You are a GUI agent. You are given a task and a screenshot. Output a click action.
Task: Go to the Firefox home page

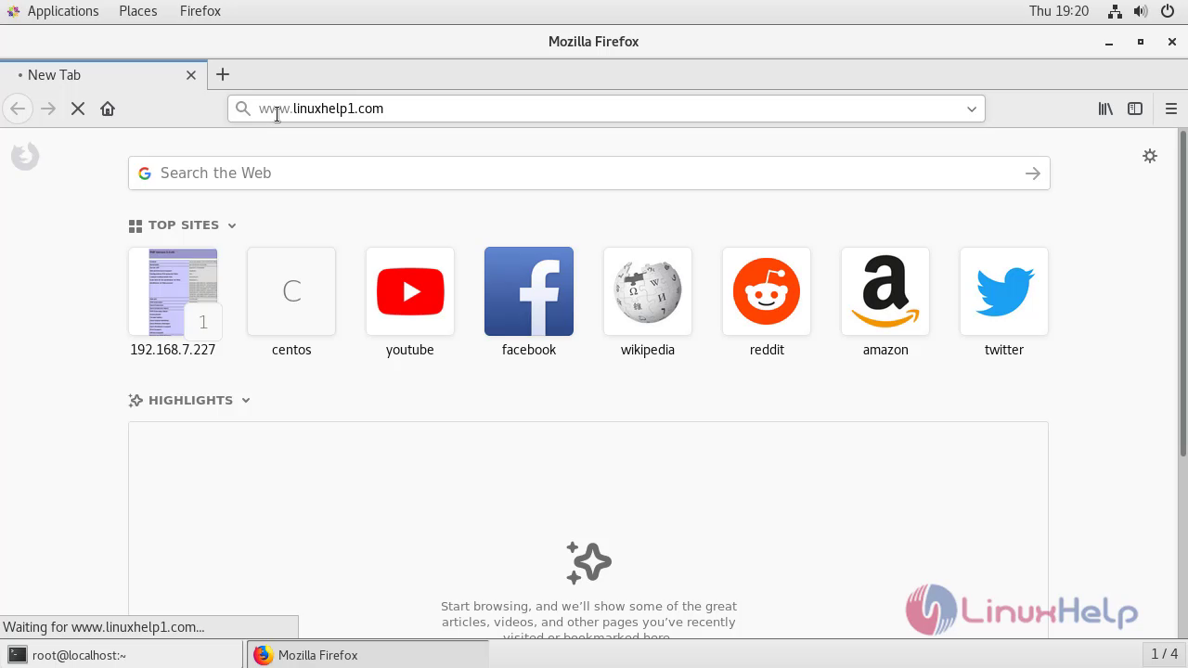click(x=108, y=109)
